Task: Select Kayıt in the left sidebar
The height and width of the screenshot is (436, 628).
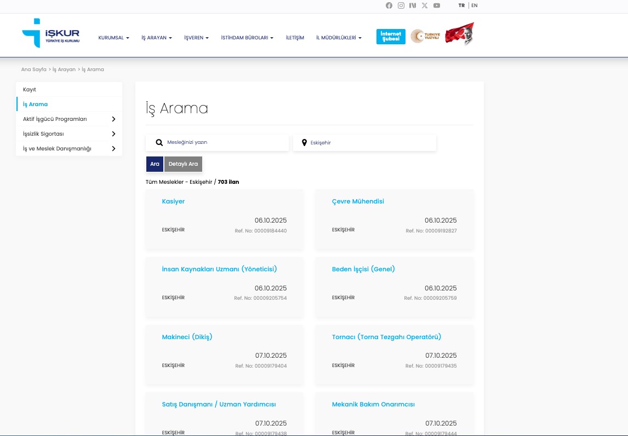Action: (x=30, y=90)
